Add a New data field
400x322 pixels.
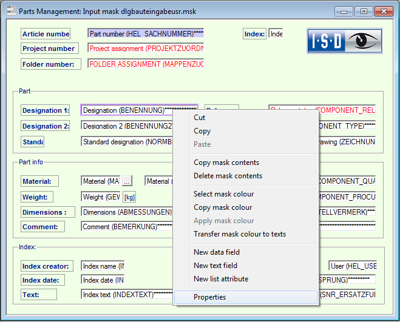[x=216, y=252]
